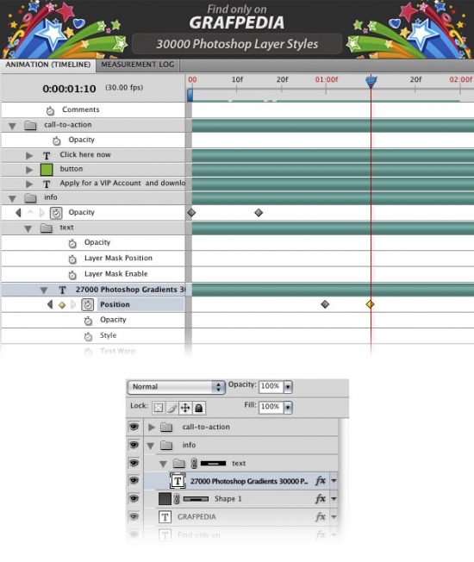Image resolution: width=474 pixels, height=562 pixels.
Task: Click the Fill 100% field
Action: pos(271,407)
